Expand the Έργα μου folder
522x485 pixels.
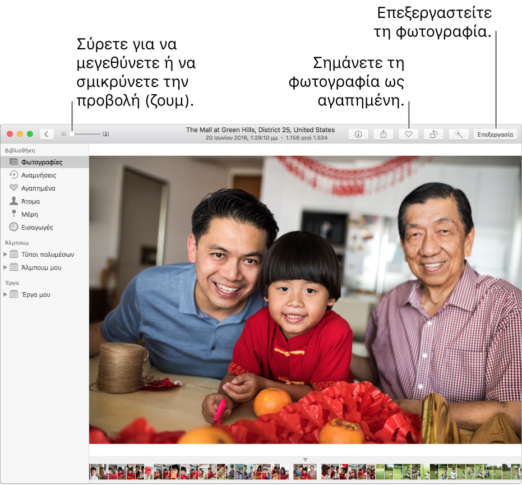[6, 294]
